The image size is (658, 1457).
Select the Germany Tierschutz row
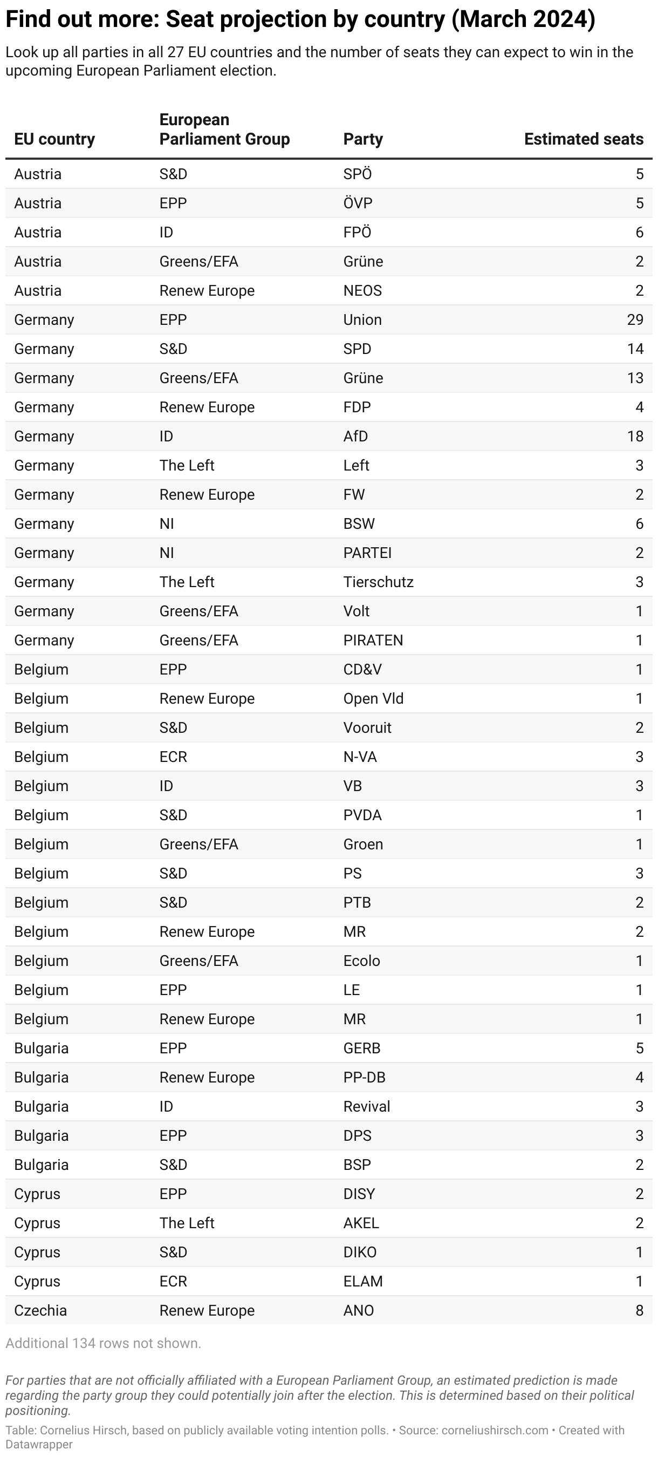click(x=329, y=582)
